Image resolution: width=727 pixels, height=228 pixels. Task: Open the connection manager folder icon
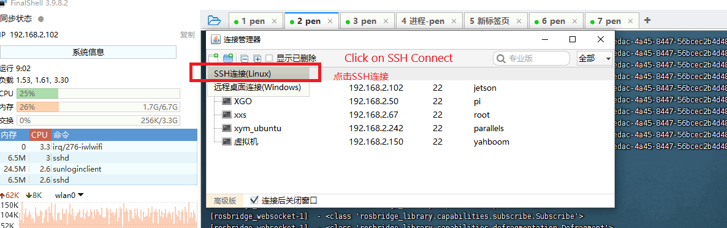pyautogui.click(x=214, y=20)
